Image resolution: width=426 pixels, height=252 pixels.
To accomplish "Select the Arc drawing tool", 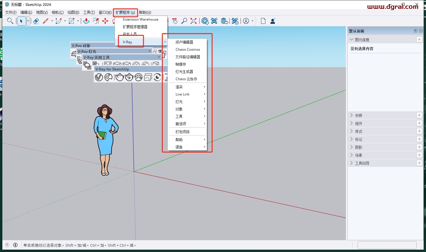I will click(x=59, y=21).
